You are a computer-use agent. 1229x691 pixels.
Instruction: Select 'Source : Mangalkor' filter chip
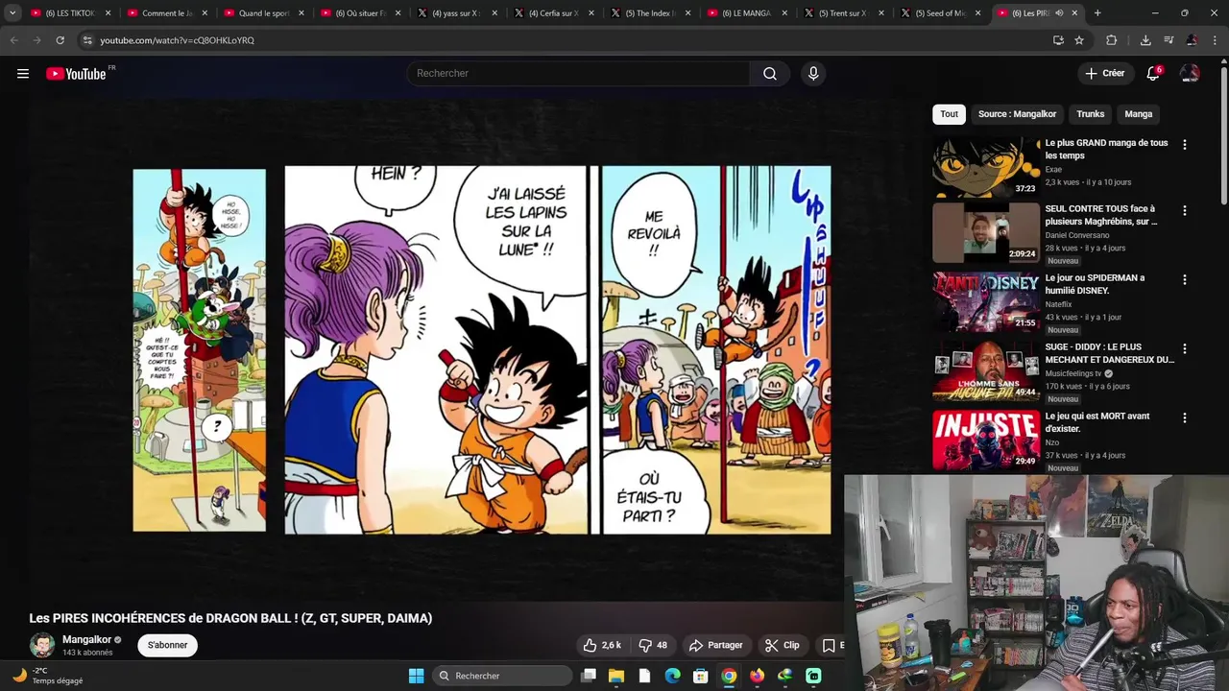click(x=1017, y=114)
